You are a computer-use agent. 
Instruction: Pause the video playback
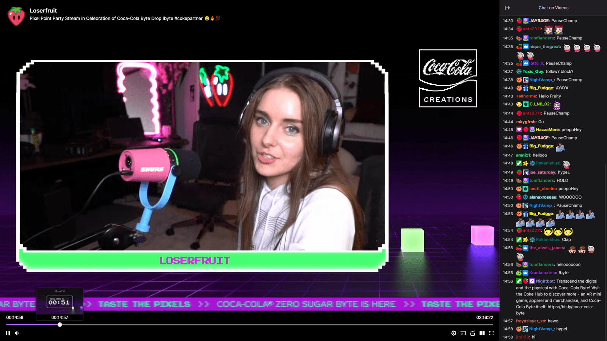8,333
